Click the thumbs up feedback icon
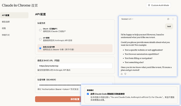 122,74
